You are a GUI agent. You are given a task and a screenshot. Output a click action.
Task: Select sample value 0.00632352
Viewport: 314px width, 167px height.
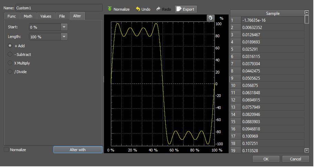pos(273,28)
